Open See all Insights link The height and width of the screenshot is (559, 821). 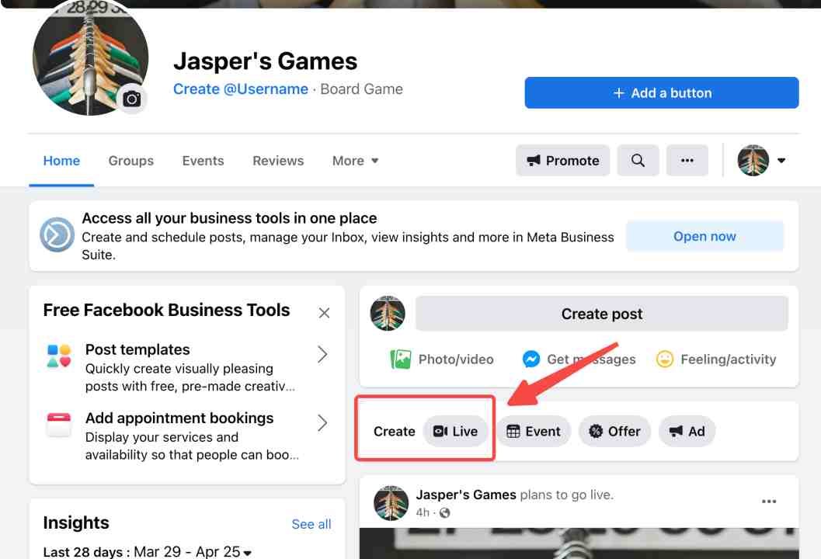[x=311, y=524]
